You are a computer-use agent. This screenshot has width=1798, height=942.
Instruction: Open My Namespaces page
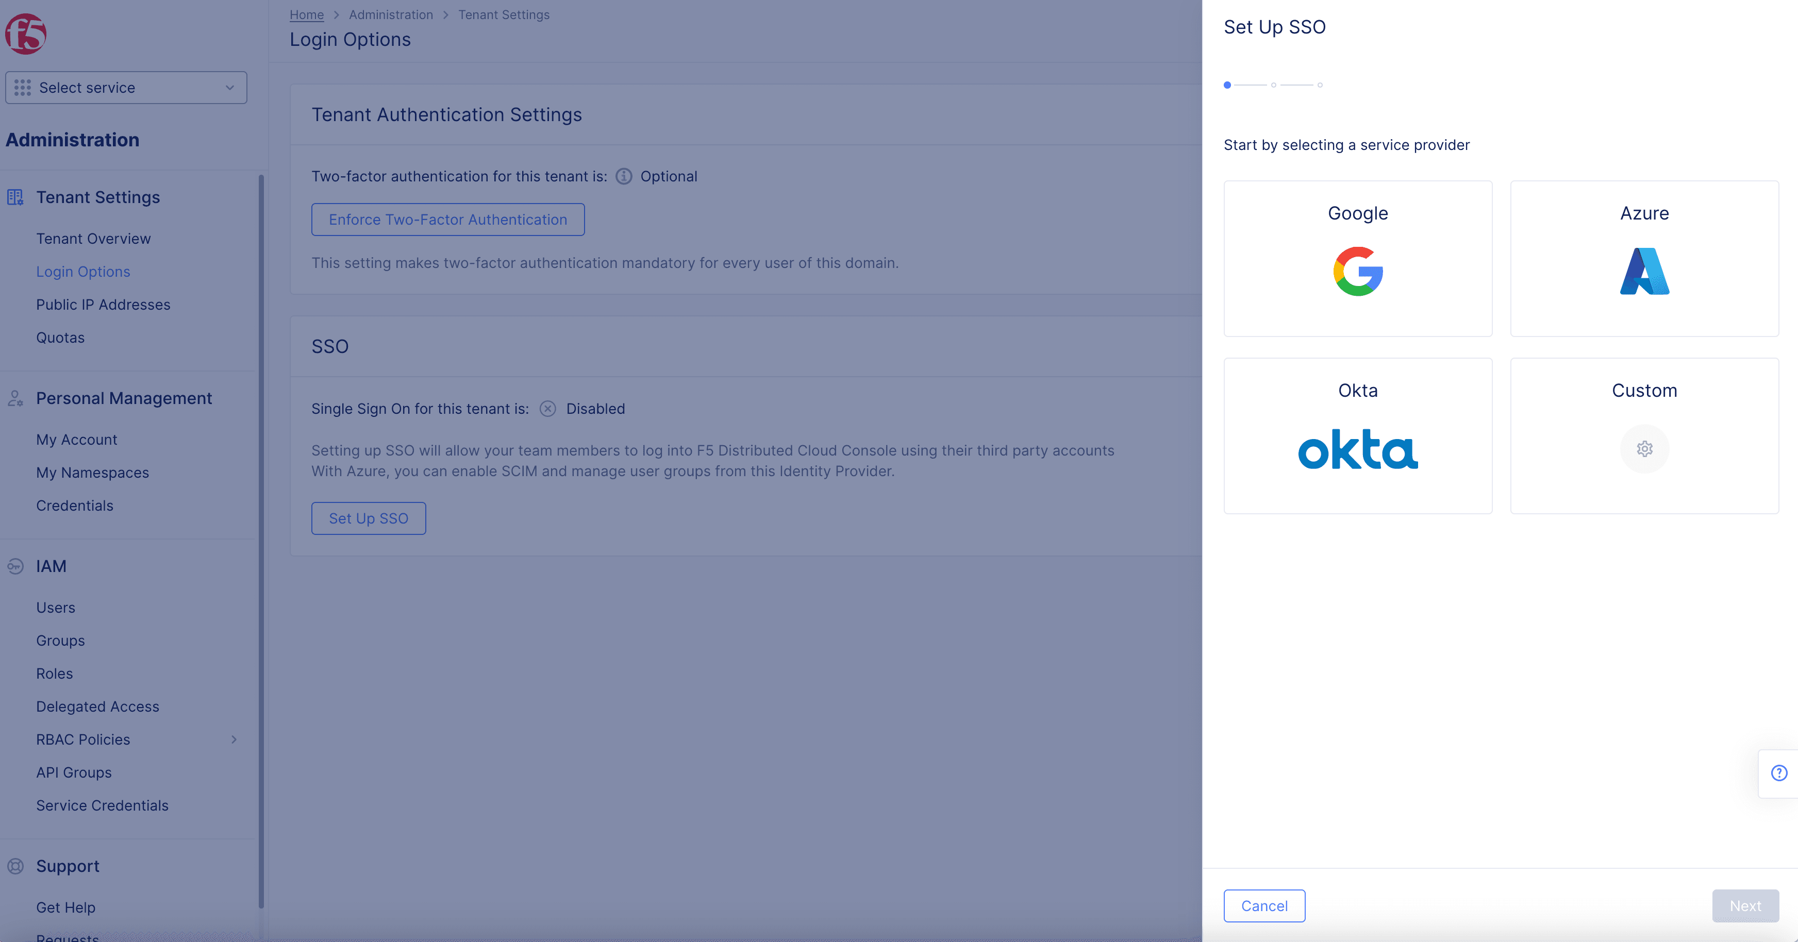point(93,473)
